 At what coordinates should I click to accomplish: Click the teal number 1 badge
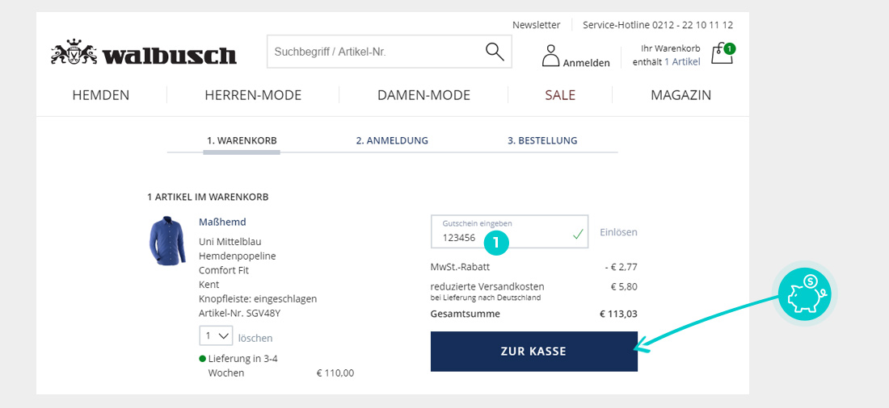tap(496, 241)
